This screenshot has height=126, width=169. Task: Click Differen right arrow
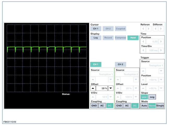coord(161,29)
